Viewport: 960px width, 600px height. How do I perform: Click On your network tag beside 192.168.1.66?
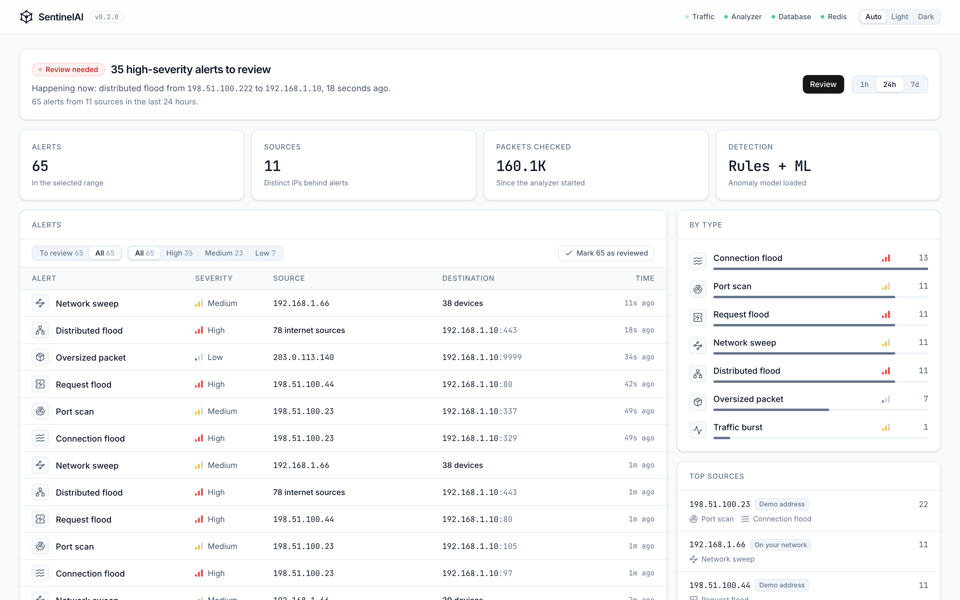pos(780,545)
